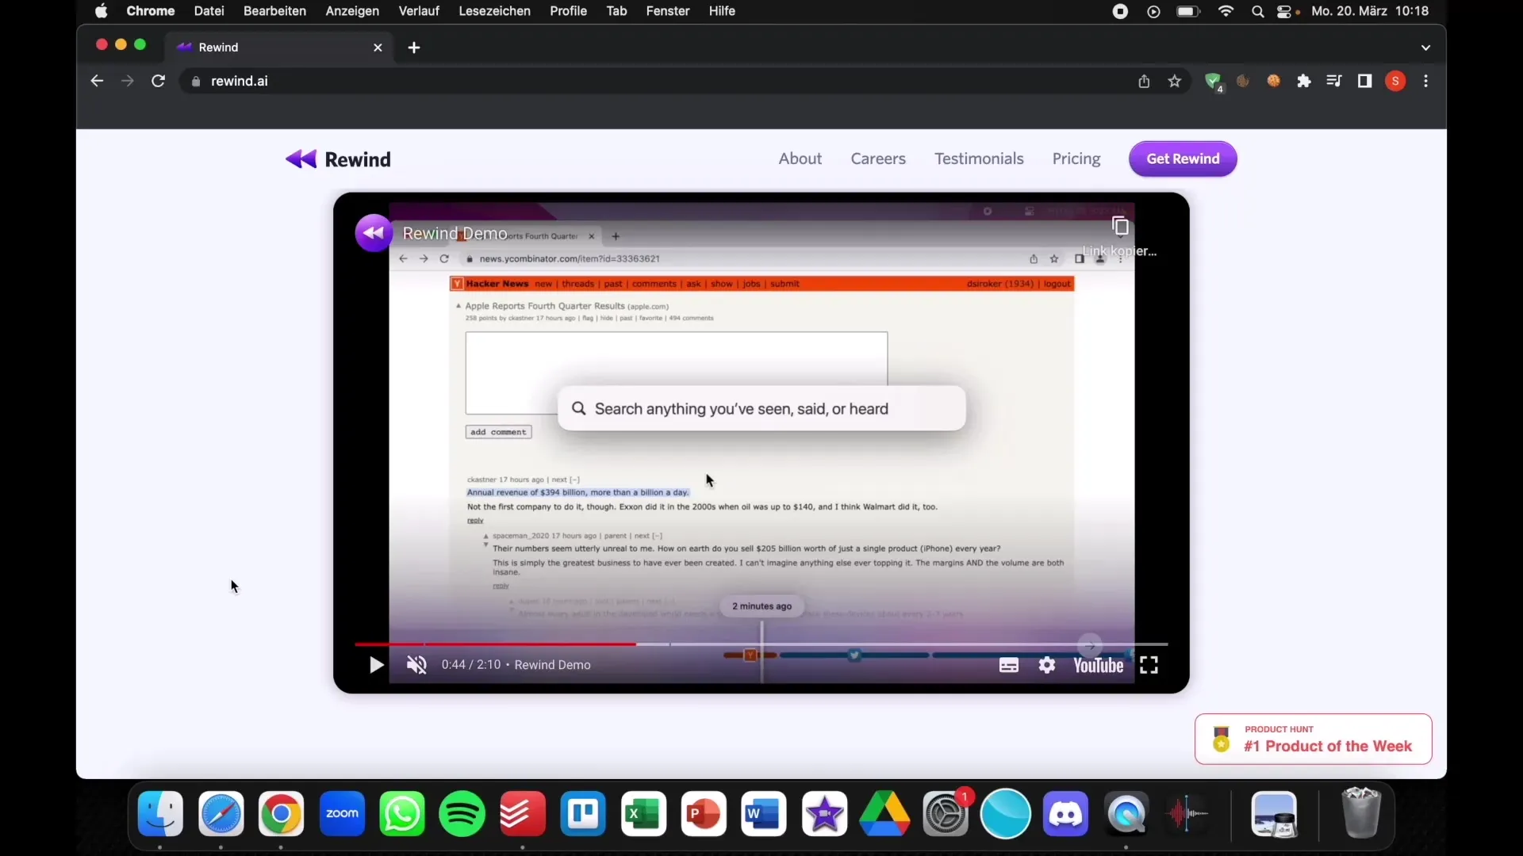Open Testimonials section
Image resolution: width=1523 pixels, height=856 pixels.
tap(979, 159)
